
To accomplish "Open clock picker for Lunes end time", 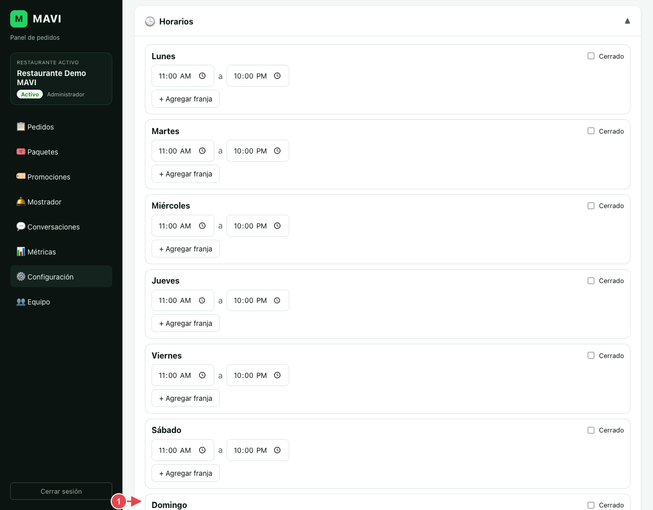I will pos(277,76).
